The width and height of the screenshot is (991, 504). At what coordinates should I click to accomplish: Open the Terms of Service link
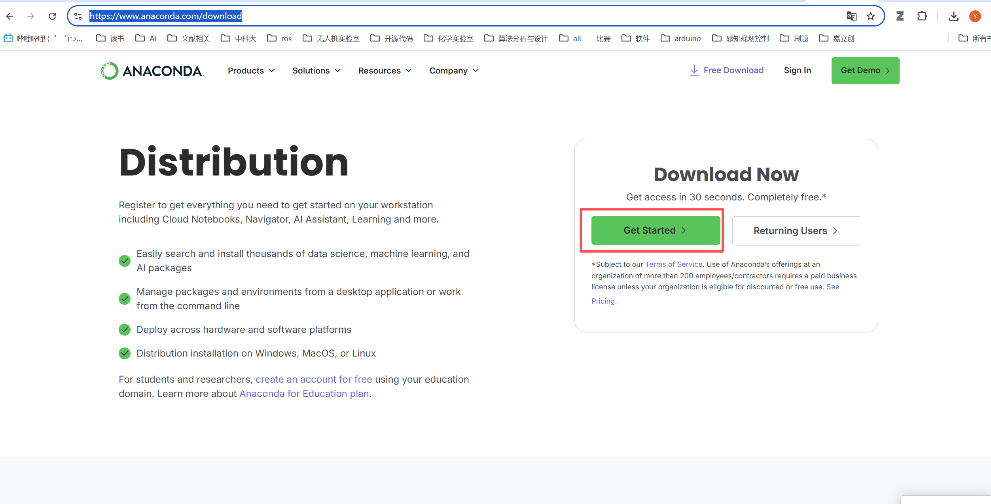click(673, 264)
